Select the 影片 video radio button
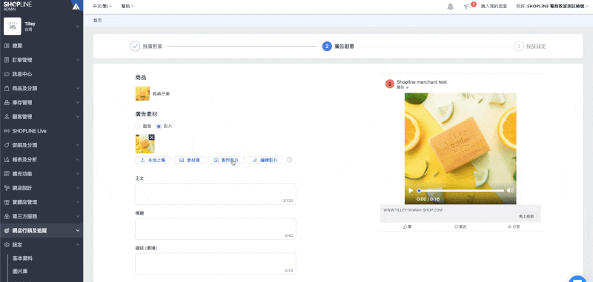 click(x=159, y=127)
